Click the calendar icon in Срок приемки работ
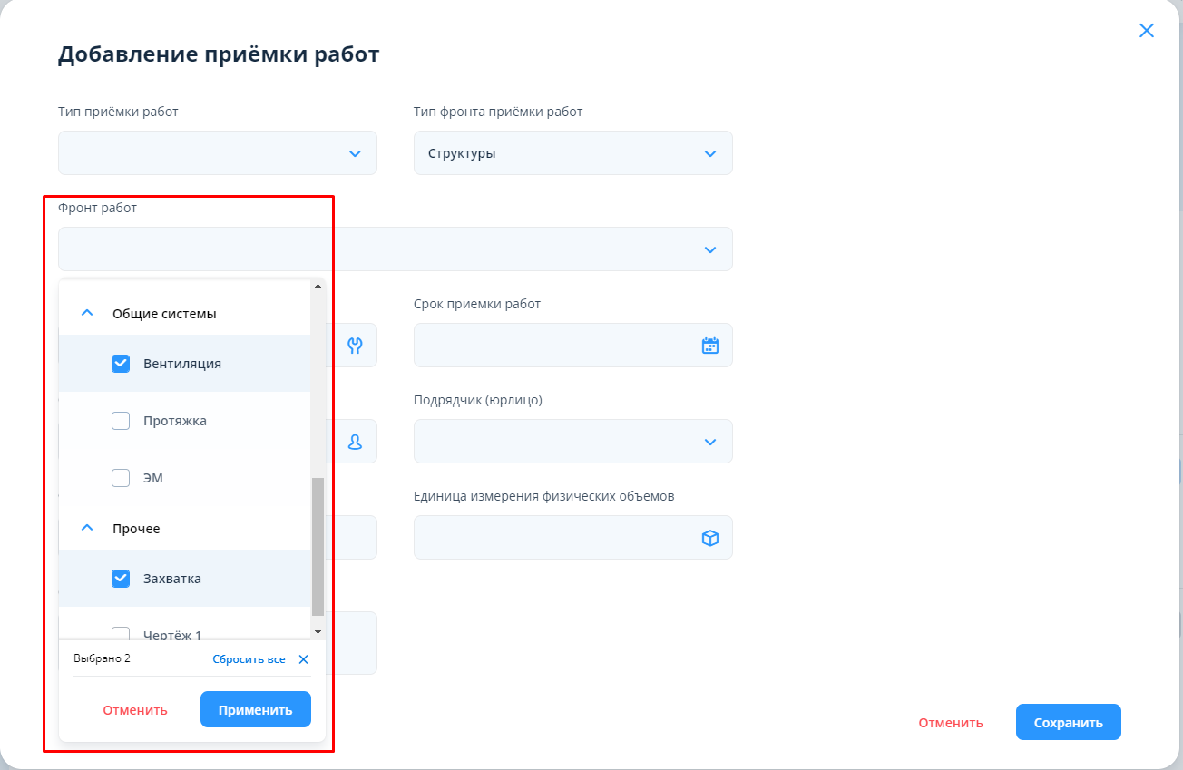The image size is (1183, 770). (709, 346)
